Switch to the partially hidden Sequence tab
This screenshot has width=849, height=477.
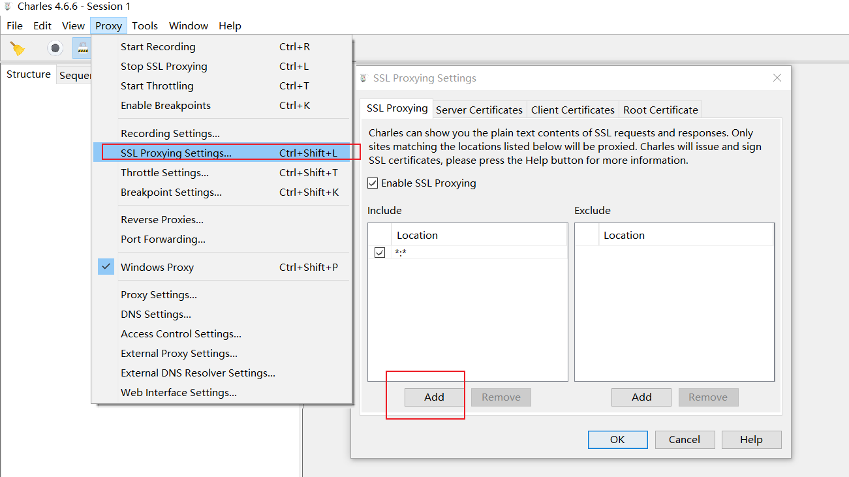tap(74, 76)
